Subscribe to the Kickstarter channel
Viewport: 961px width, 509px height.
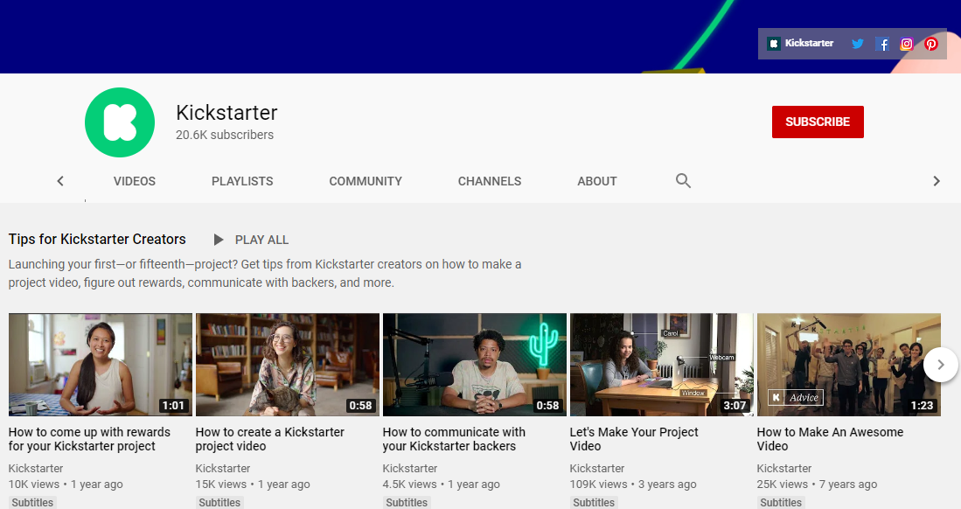[x=818, y=122]
